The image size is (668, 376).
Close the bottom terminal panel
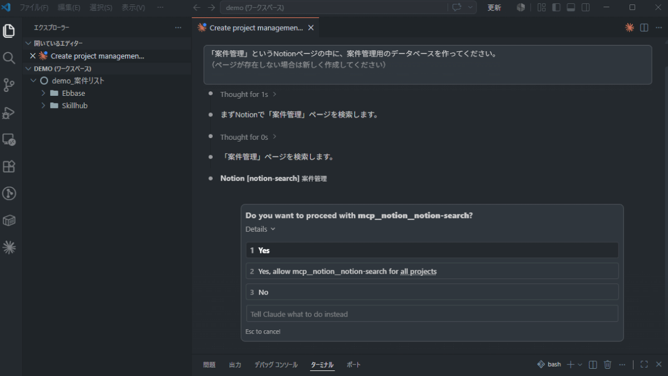(x=659, y=364)
